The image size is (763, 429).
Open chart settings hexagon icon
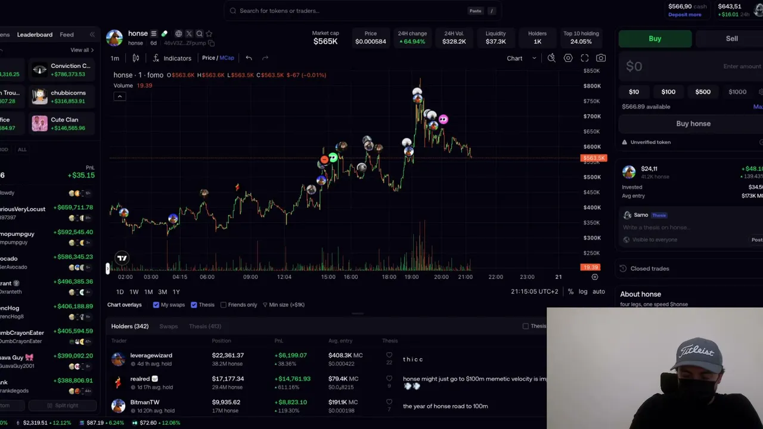click(568, 58)
